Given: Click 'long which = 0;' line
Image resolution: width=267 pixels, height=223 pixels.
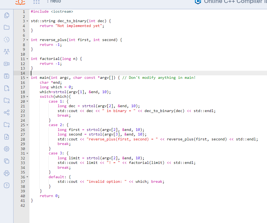Looking at the screenshot, I should pos(56,87).
